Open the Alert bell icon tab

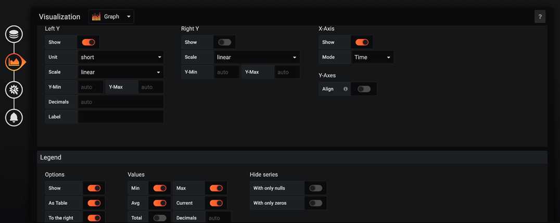(x=14, y=118)
